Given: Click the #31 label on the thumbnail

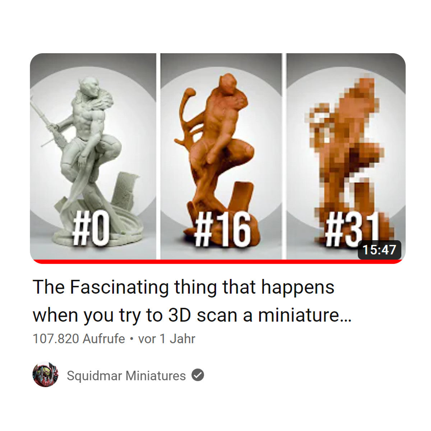Looking at the screenshot, I should point(352,229).
